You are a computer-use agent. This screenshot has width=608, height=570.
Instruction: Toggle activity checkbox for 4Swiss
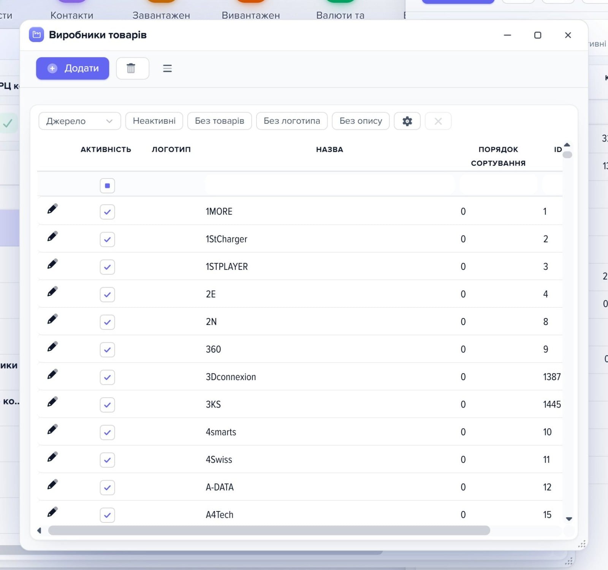pyautogui.click(x=107, y=460)
